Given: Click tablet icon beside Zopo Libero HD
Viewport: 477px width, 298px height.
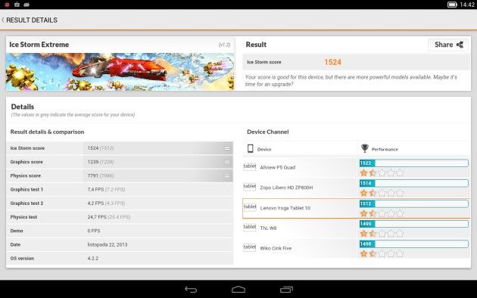Looking at the screenshot, I should 249,186.
